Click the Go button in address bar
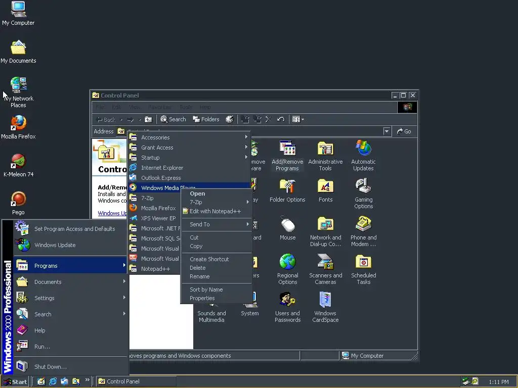518x388 pixels. pyautogui.click(x=404, y=131)
